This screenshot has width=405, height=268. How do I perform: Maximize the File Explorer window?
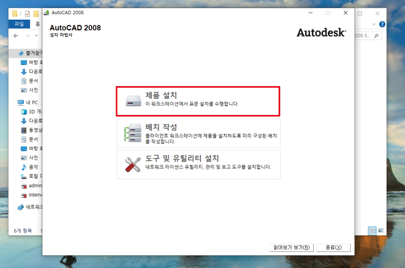click(x=360, y=13)
